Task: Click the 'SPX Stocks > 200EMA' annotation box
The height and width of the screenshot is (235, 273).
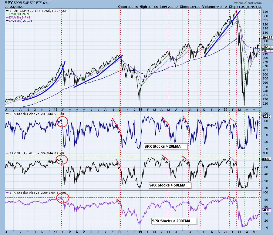Action: [174, 221]
